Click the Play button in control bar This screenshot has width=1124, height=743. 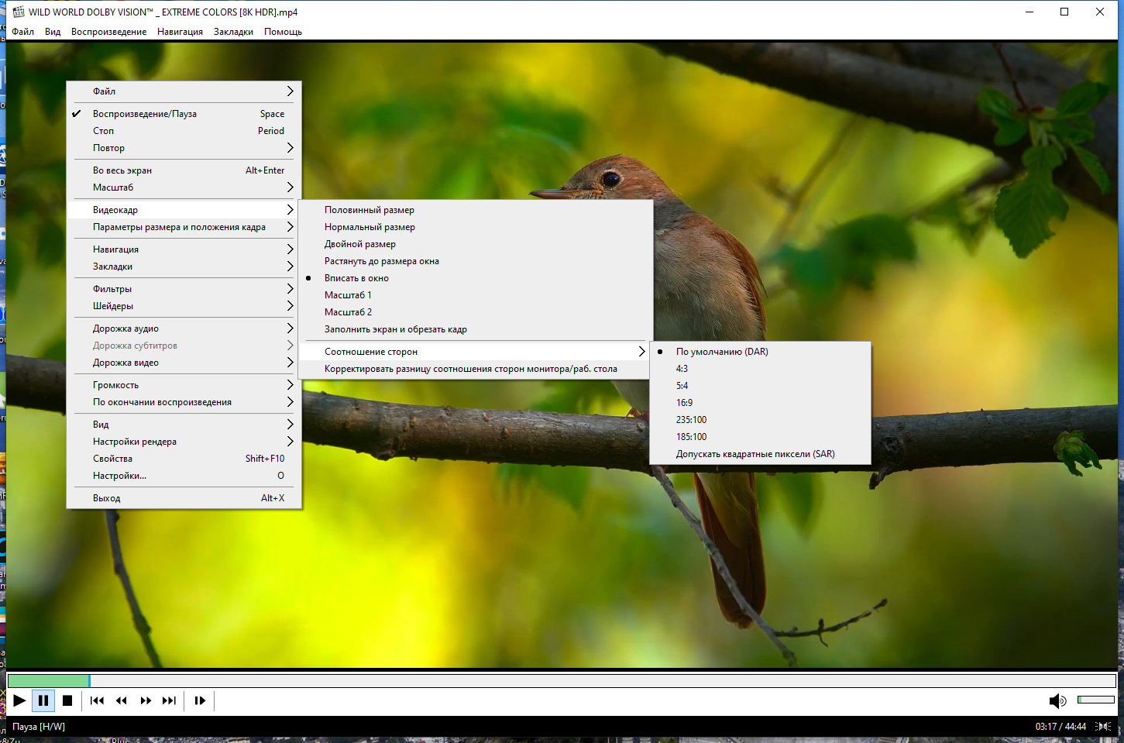coord(19,701)
